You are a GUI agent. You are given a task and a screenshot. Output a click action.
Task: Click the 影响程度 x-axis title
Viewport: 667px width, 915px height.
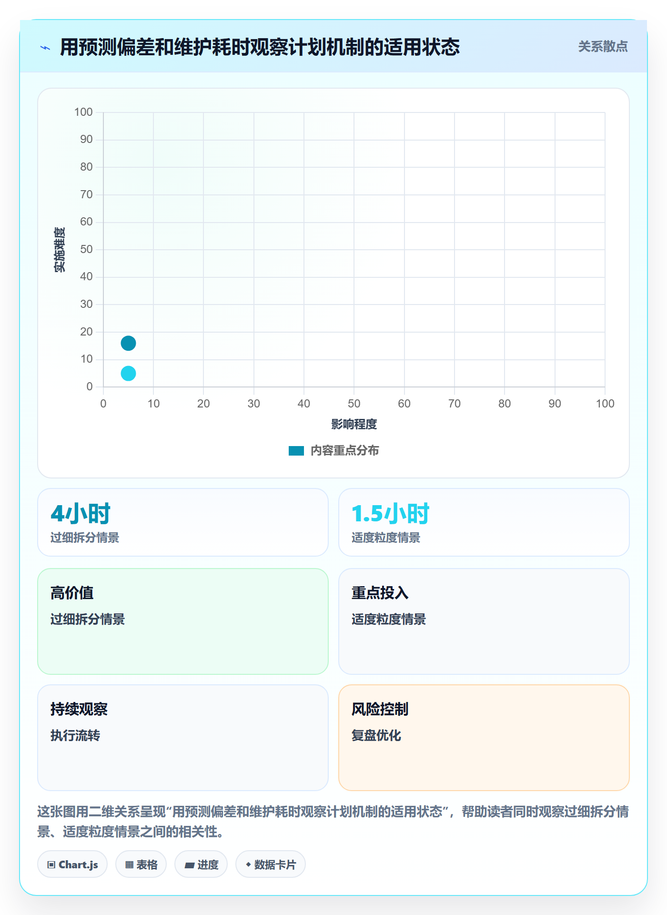354,424
